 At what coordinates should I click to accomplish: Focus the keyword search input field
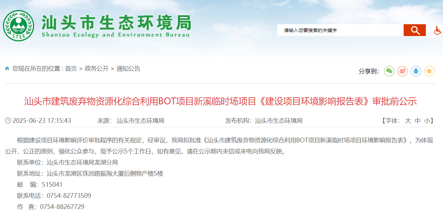(340, 30)
